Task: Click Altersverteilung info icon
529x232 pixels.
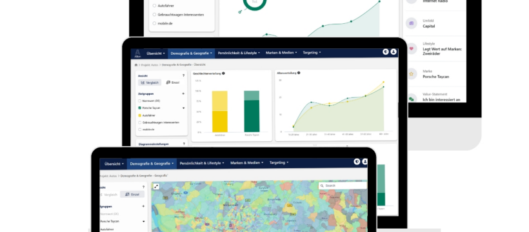Action: pyautogui.click(x=299, y=73)
